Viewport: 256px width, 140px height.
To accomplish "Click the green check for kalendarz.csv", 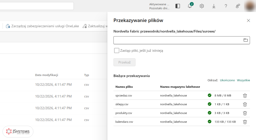I will click(x=210, y=121).
